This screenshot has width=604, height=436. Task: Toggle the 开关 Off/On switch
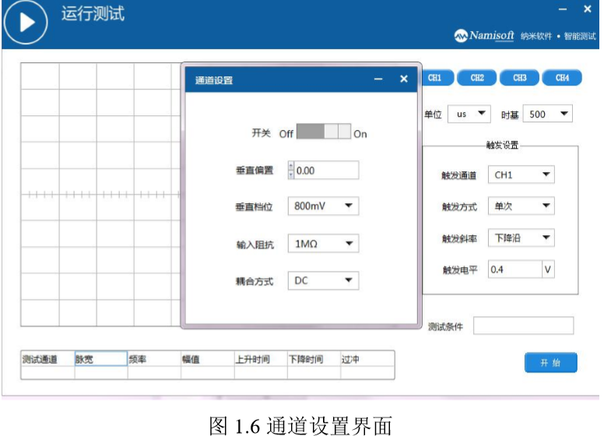click(324, 132)
